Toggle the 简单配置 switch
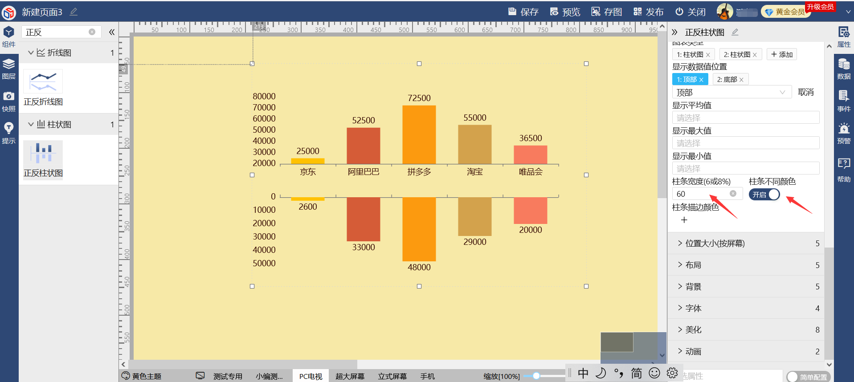This screenshot has height=382, width=854. click(x=808, y=377)
